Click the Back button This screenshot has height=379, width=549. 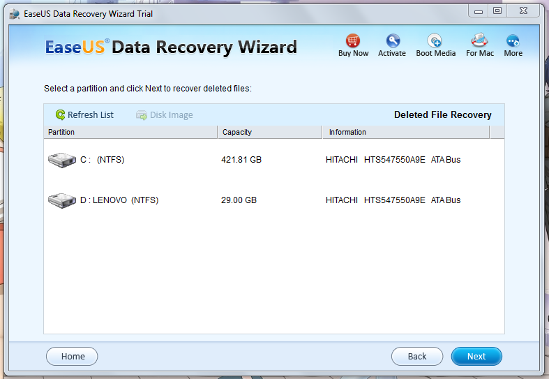pyautogui.click(x=417, y=356)
